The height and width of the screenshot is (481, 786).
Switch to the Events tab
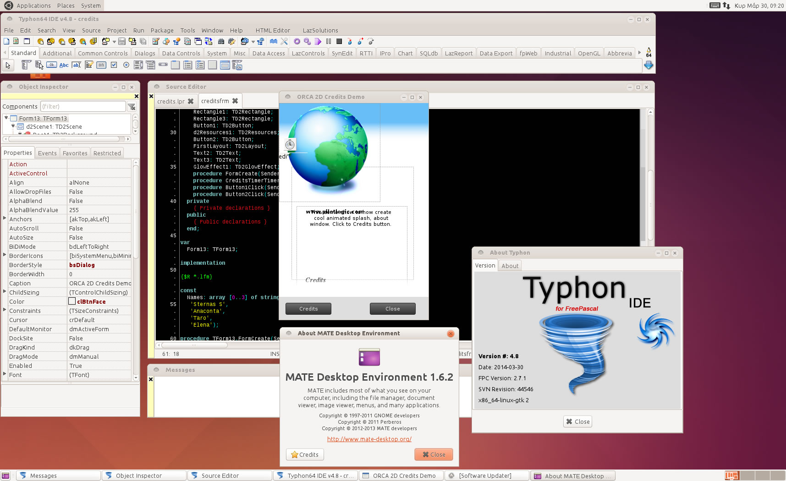[47, 153]
